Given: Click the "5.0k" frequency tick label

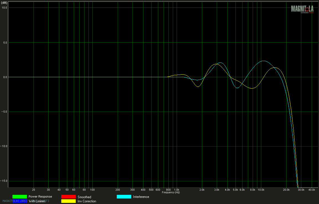Looking at the screenshot, I should click(x=236, y=190).
